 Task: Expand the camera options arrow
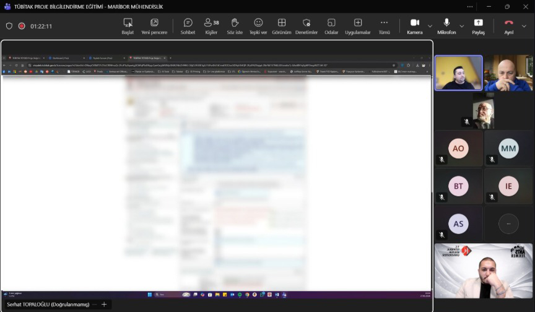point(430,26)
